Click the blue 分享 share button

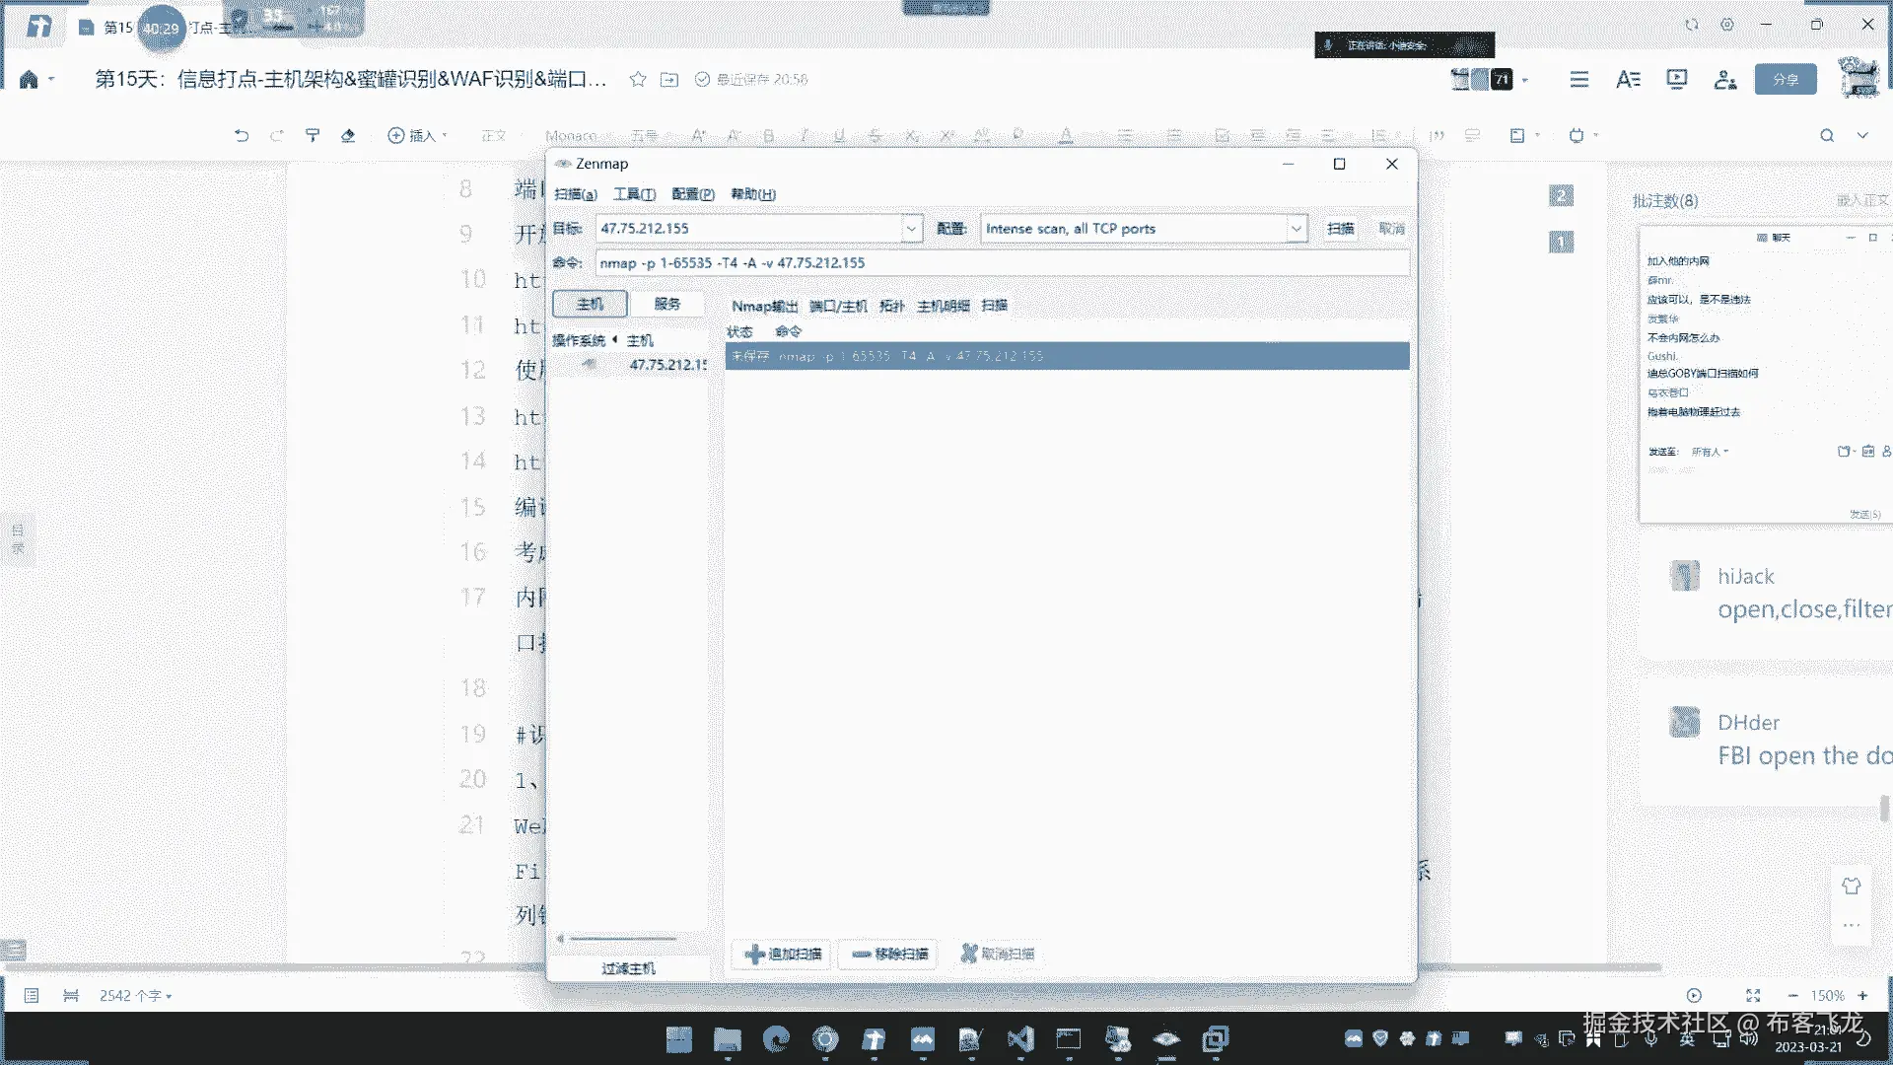tap(1785, 79)
